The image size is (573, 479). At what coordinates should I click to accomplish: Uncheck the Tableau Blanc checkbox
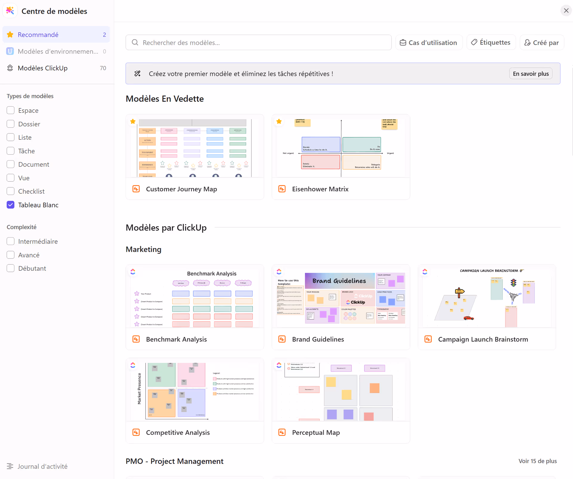[11, 205]
